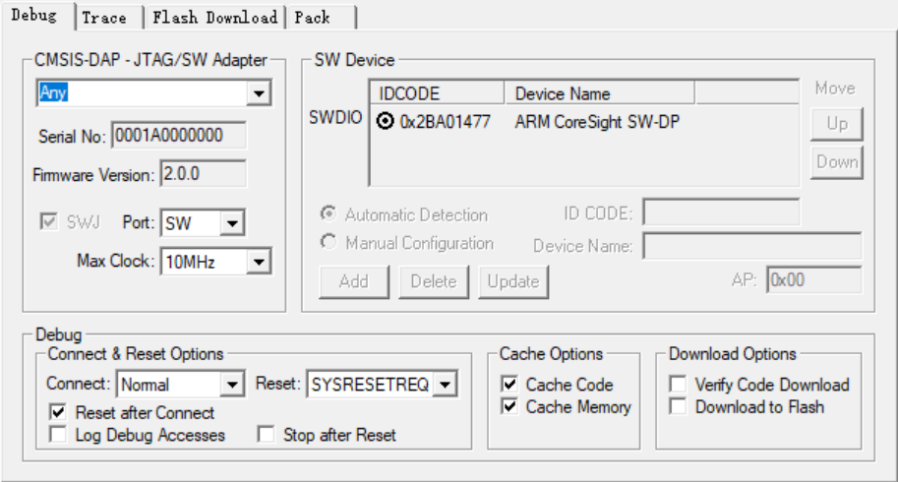This screenshot has height=482, width=898.
Task: Click the SW Device Name input field
Action: [752, 246]
